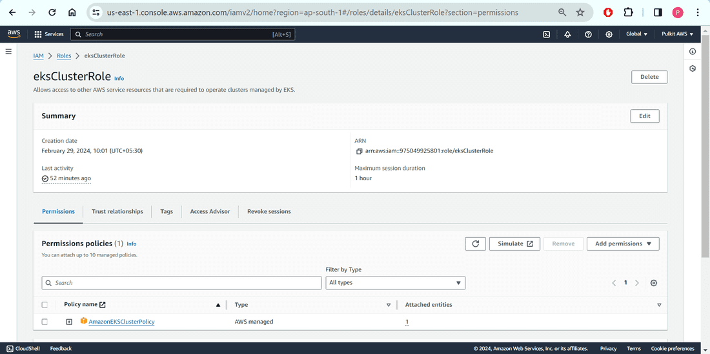Open the Global region dropdown
Image resolution: width=710 pixels, height=354 pixels.
636,34
